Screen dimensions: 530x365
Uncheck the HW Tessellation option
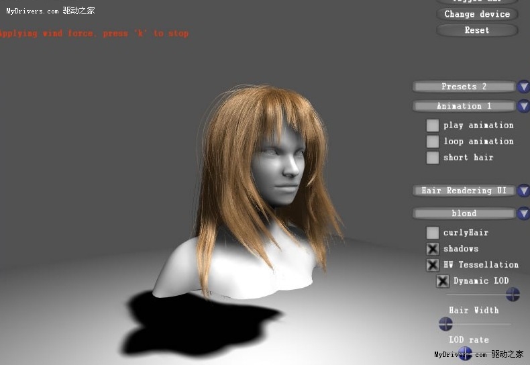point(433,265)
